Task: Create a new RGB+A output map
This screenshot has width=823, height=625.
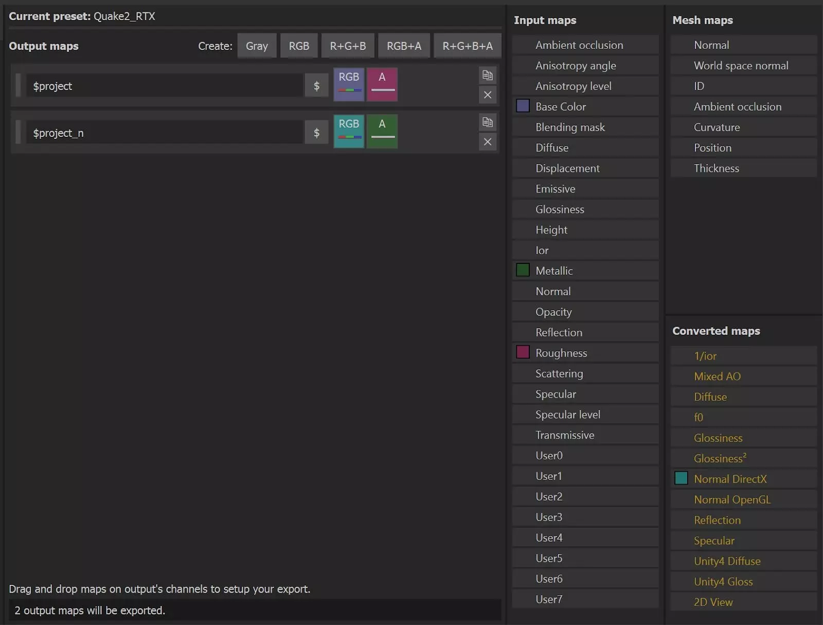Action: tap(404, 46)
